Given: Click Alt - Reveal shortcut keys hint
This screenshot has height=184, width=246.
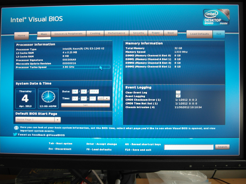Looking at the screenshot, I should (x=143, y=144).
